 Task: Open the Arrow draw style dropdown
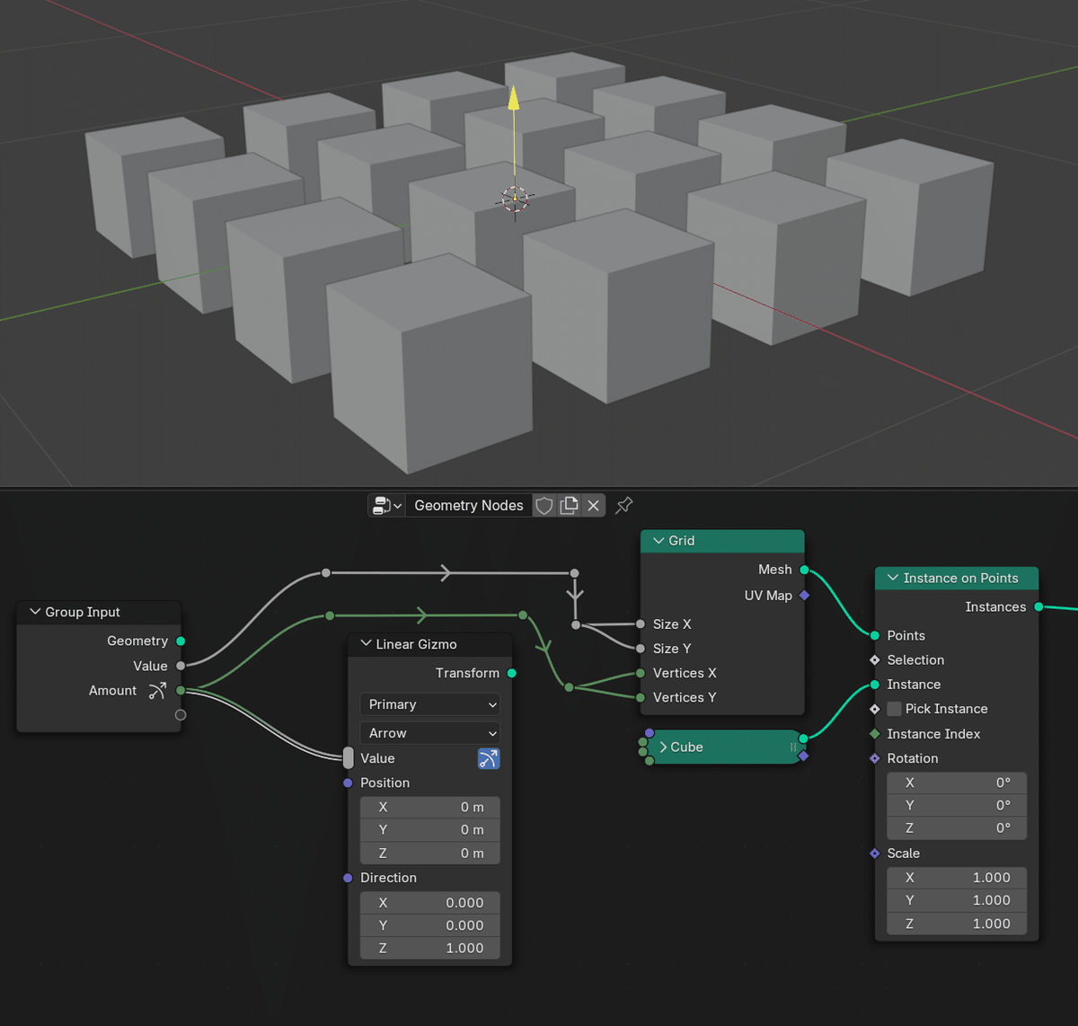tap(429, 733)
